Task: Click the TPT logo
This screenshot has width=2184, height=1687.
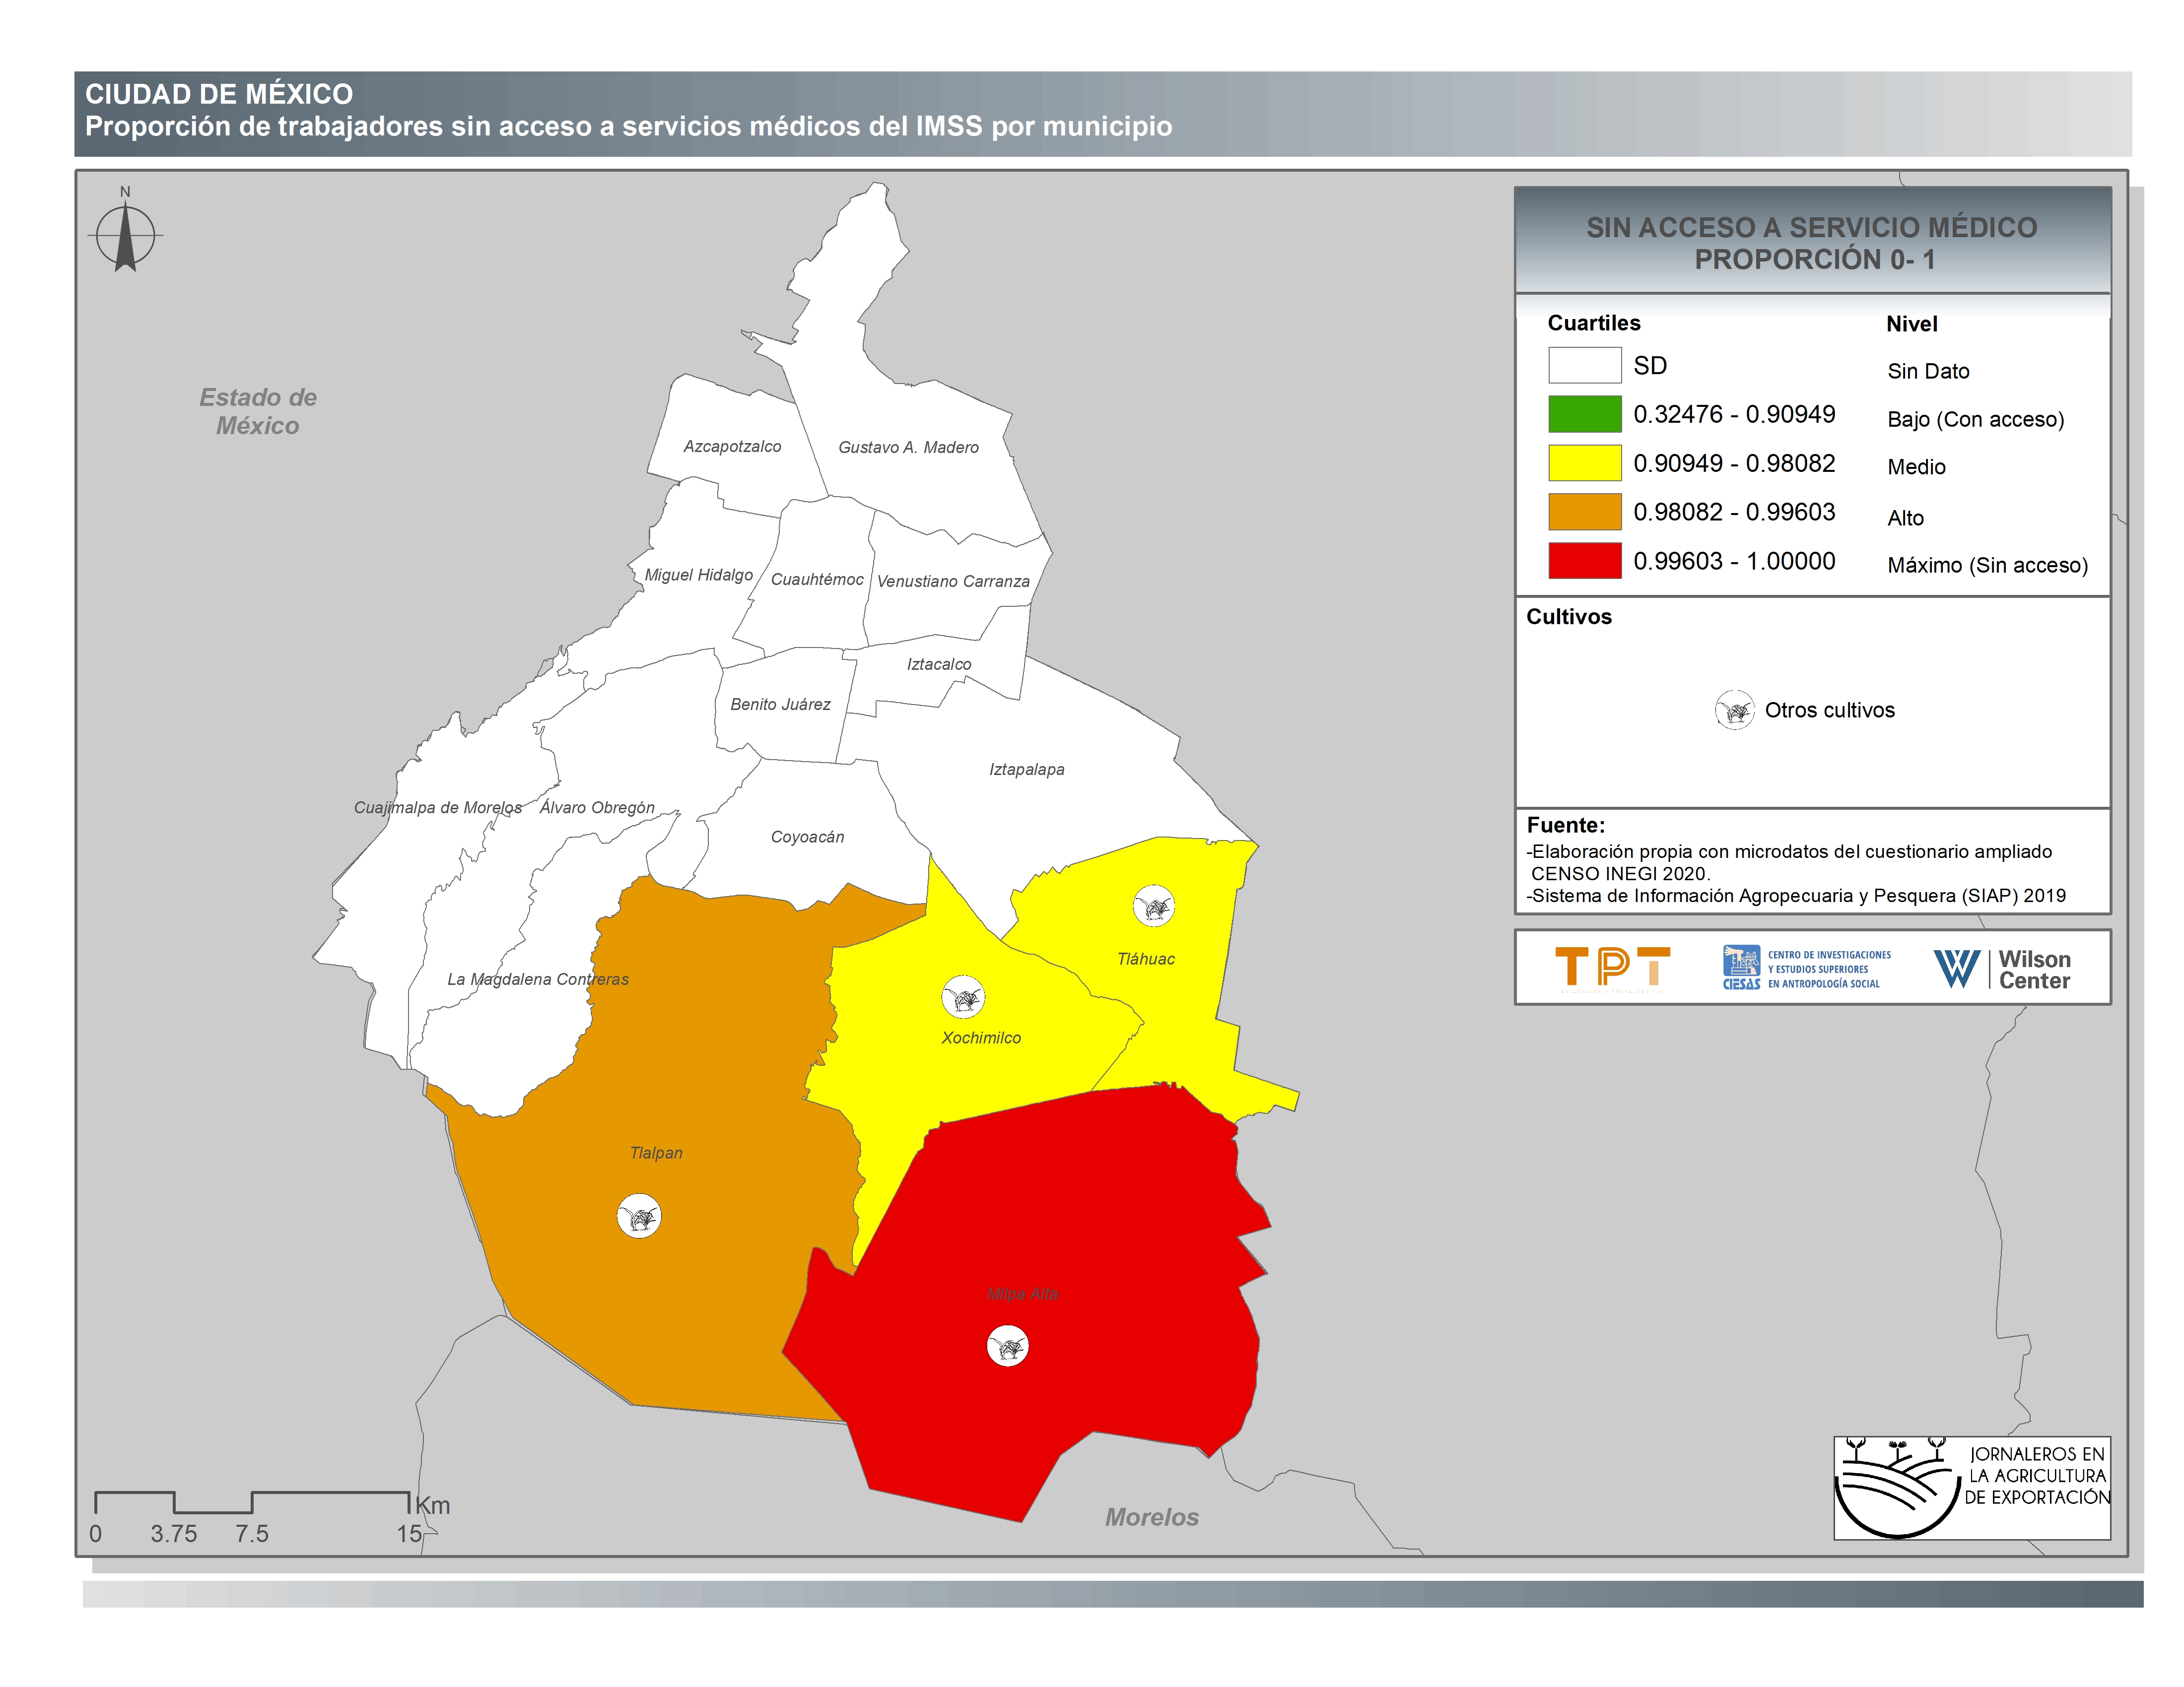Action: pos(1612,968)
